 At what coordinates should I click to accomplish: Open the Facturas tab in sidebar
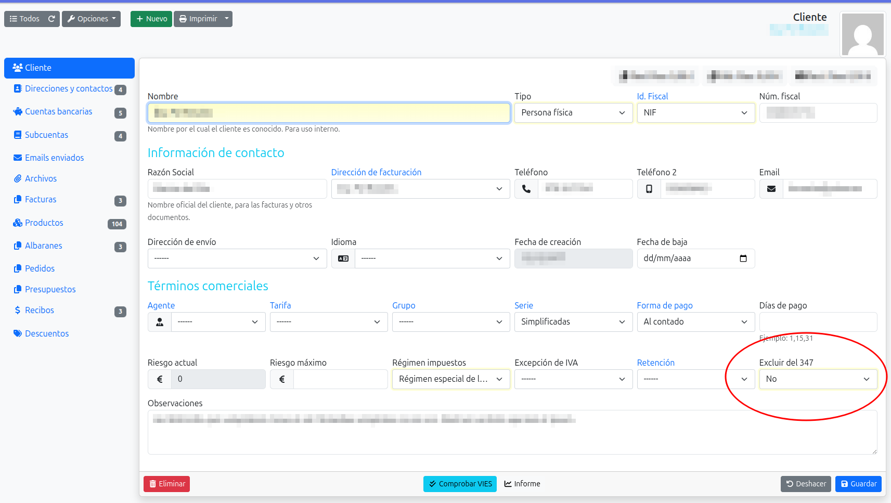(41, 200)
